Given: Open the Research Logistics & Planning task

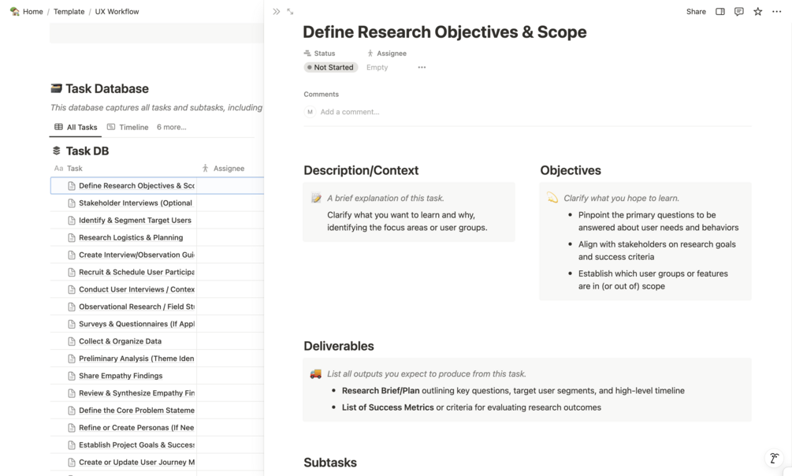Looking at the screenshot, I should [x=130, y=237].
